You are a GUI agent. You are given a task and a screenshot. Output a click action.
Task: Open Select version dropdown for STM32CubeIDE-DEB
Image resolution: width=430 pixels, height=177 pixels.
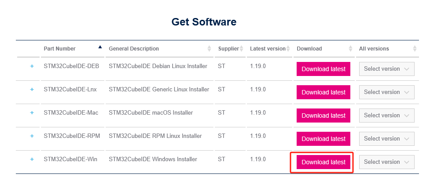[x=387, y=69]
